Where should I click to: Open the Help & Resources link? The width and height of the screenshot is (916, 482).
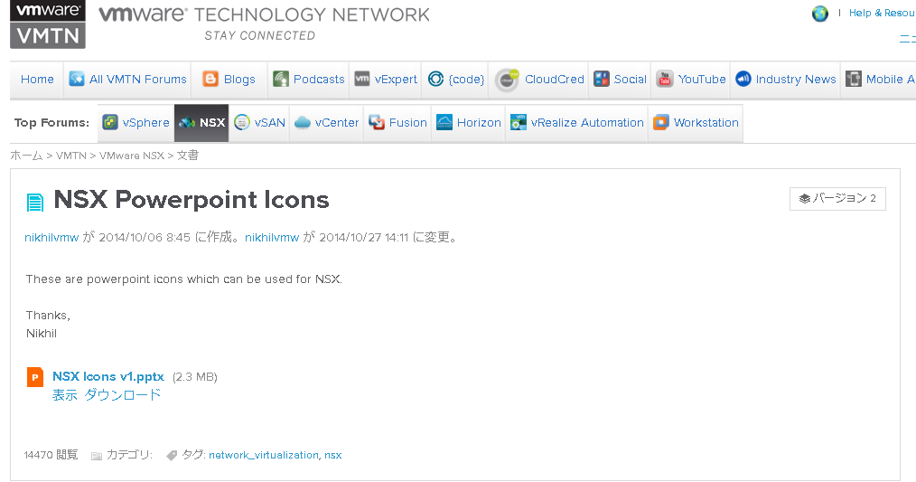click(882, 13)
